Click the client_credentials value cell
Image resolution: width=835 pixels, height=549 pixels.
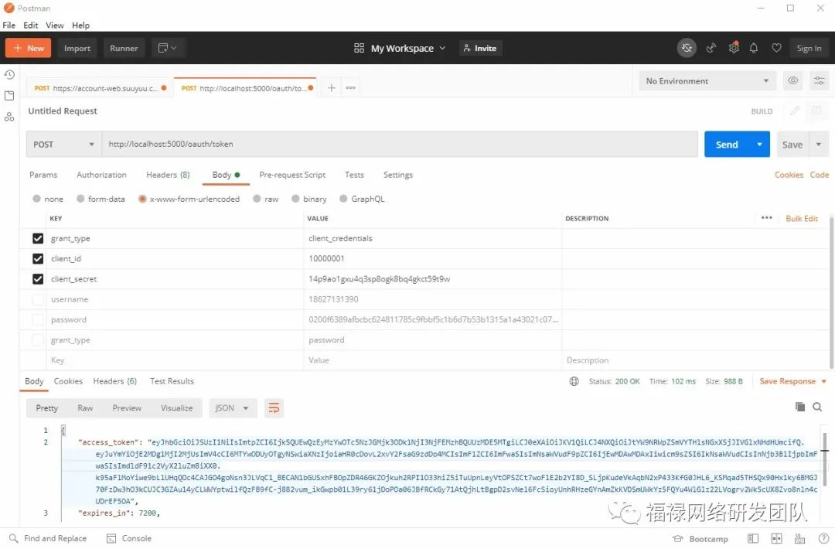[x=432, y=239]
